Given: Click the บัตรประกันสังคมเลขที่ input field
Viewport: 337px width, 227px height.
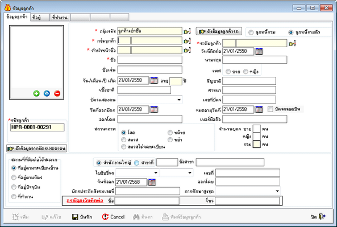Looking at the screenshot, I should [x=148, y=191].
